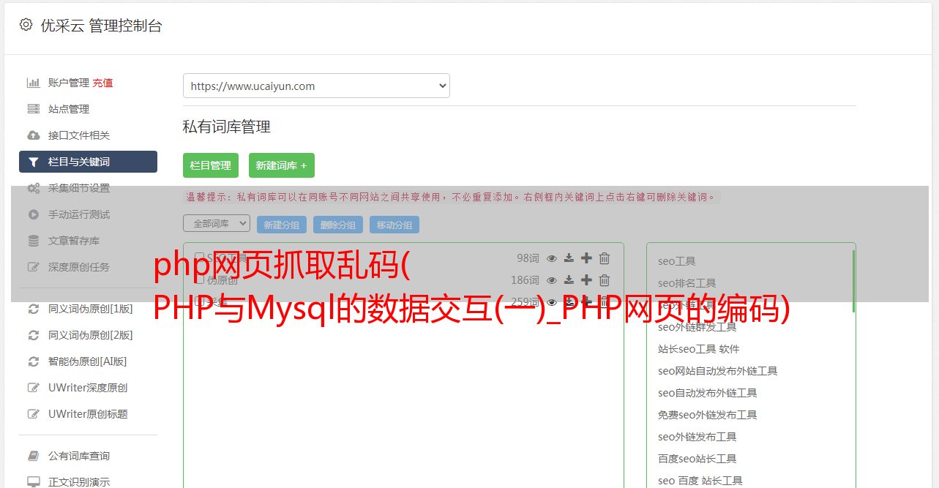The image size is (939, 488).
Task: Open 深度原创任务 in the sidebar
Action: pos(79,267)
